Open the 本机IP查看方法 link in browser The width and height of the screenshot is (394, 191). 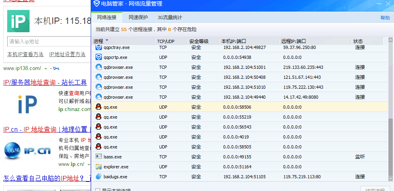[x=25, y=54]
